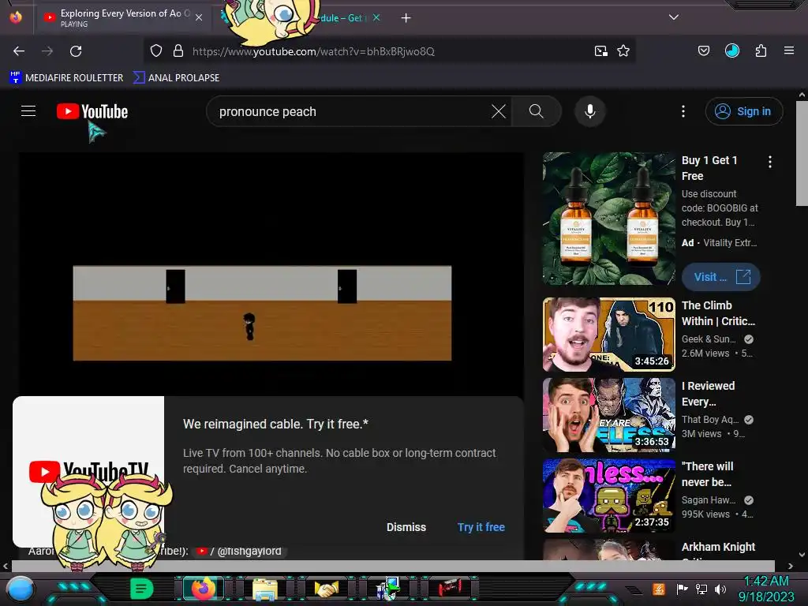Open the volume speaker tray icon

point(720,589)
